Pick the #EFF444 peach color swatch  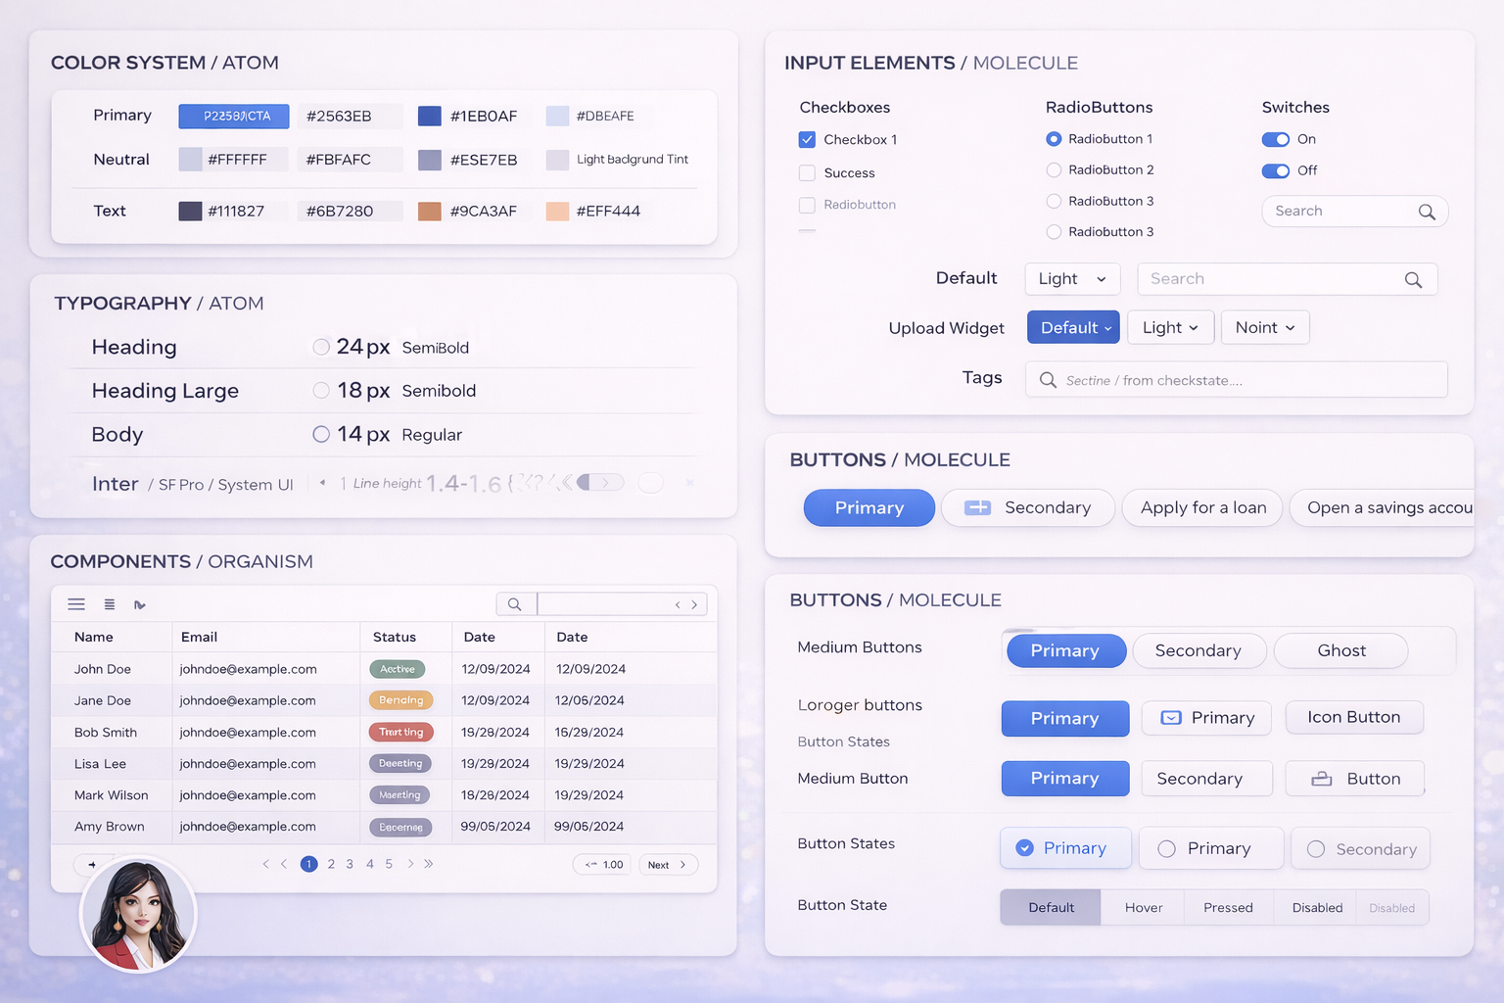point(557,211)
